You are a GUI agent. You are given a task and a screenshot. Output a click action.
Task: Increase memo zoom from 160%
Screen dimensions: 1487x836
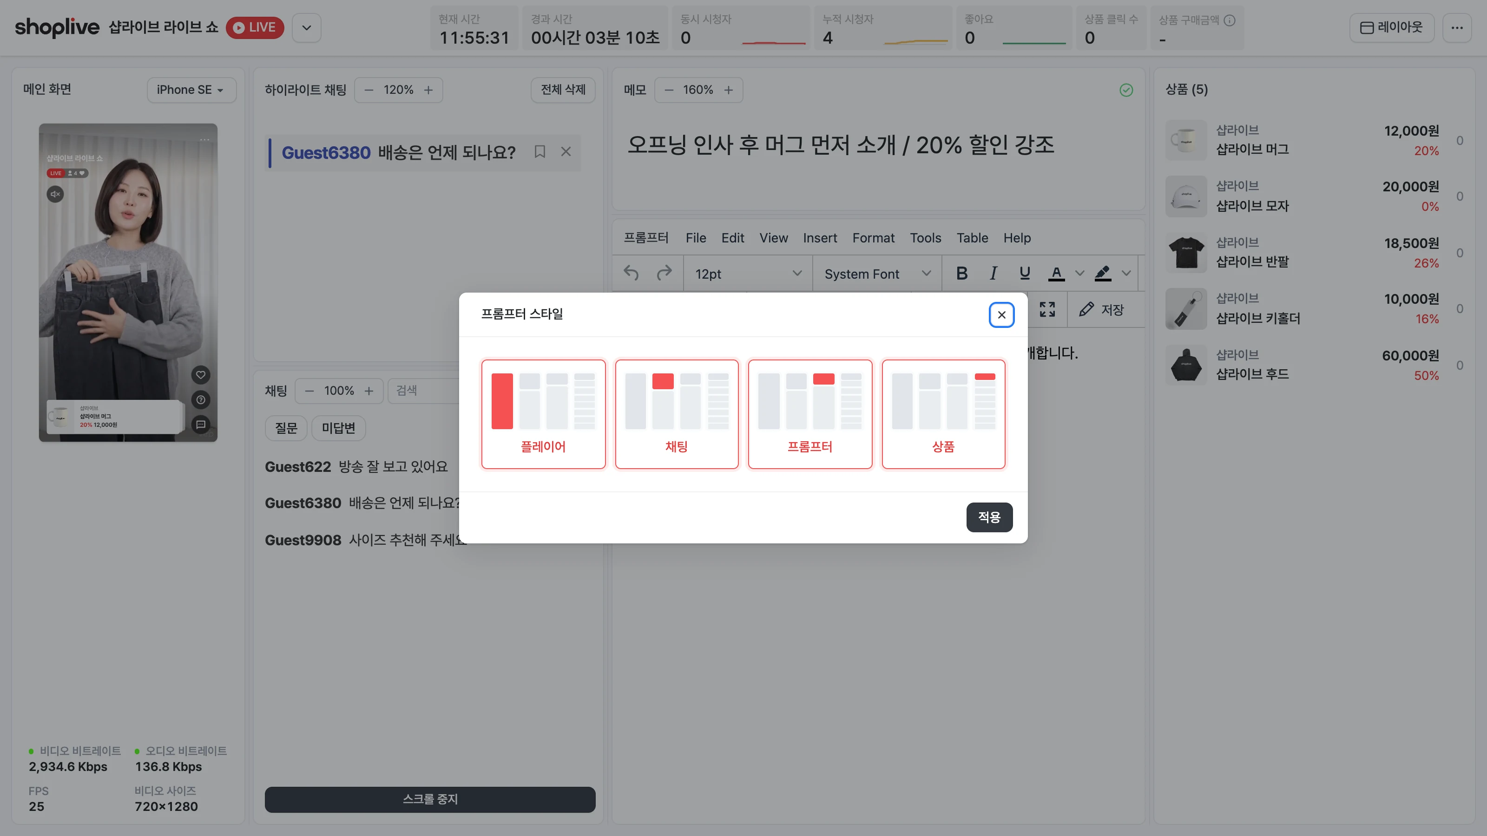pos(729,90)
